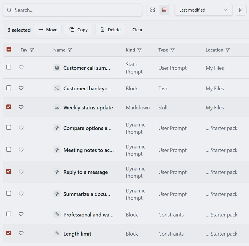Filter the Type column
The image size is (249, 246).
pyautogui.click(x=172, y=50)
